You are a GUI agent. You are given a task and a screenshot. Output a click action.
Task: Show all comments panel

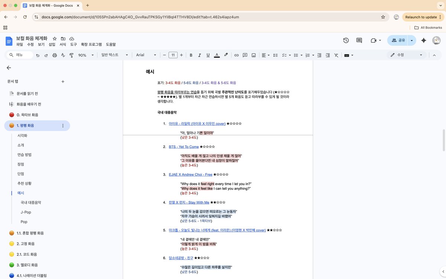[359, 40]
